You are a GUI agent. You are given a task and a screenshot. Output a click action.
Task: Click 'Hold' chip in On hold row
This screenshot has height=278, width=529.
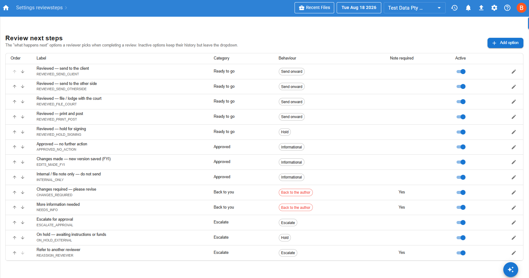(285, 238)
